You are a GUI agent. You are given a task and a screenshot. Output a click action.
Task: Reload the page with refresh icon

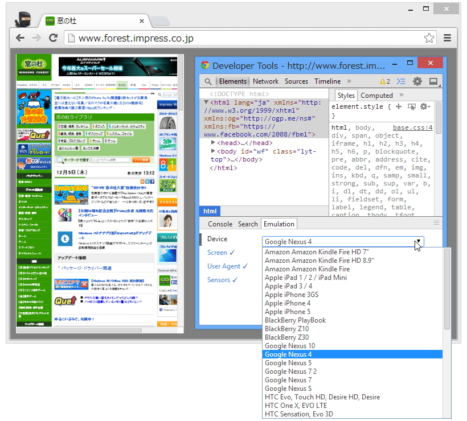coord(54,38)
